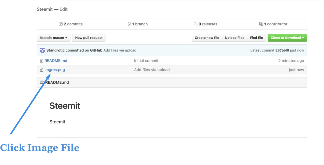Click the 'just now' timestamp in imgres.png row

(x=296, y=70)
